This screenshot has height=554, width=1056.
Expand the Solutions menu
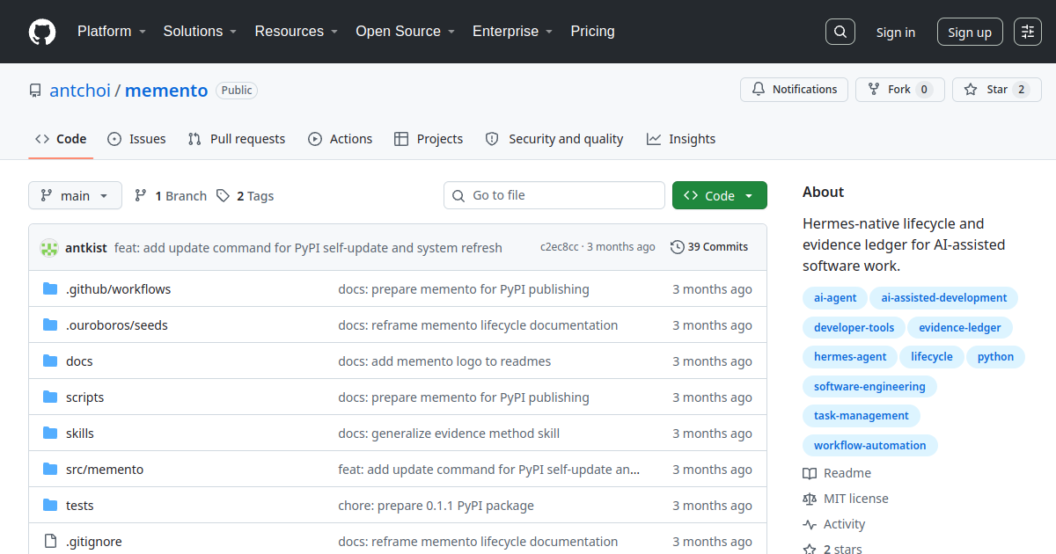click(x=200, y=32)
